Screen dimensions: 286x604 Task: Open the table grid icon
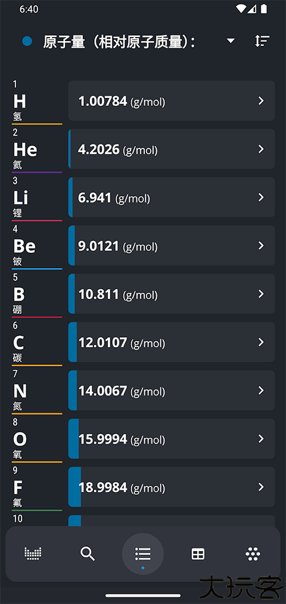[x=198, y=554]
